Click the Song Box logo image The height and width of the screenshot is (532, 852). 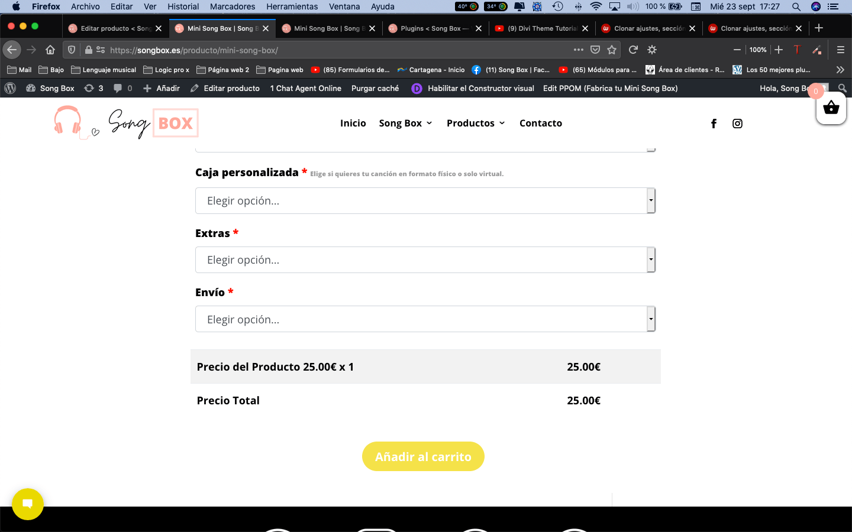pyautogui.click(x=126, y=123)
